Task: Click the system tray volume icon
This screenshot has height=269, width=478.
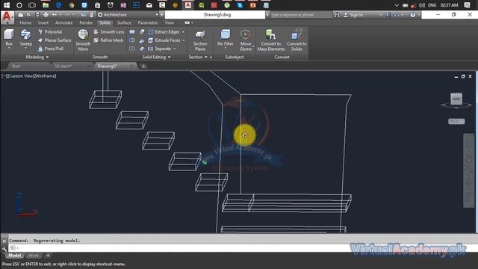Action: [422, 5]
